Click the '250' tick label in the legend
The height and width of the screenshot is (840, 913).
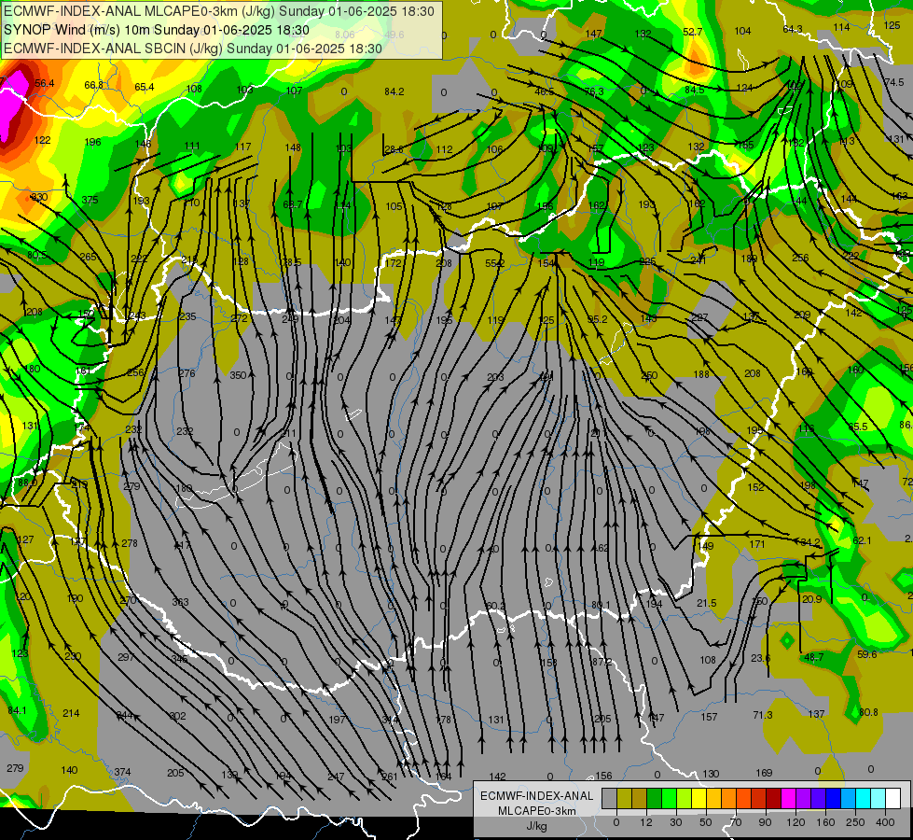click(x=855, y=822)
